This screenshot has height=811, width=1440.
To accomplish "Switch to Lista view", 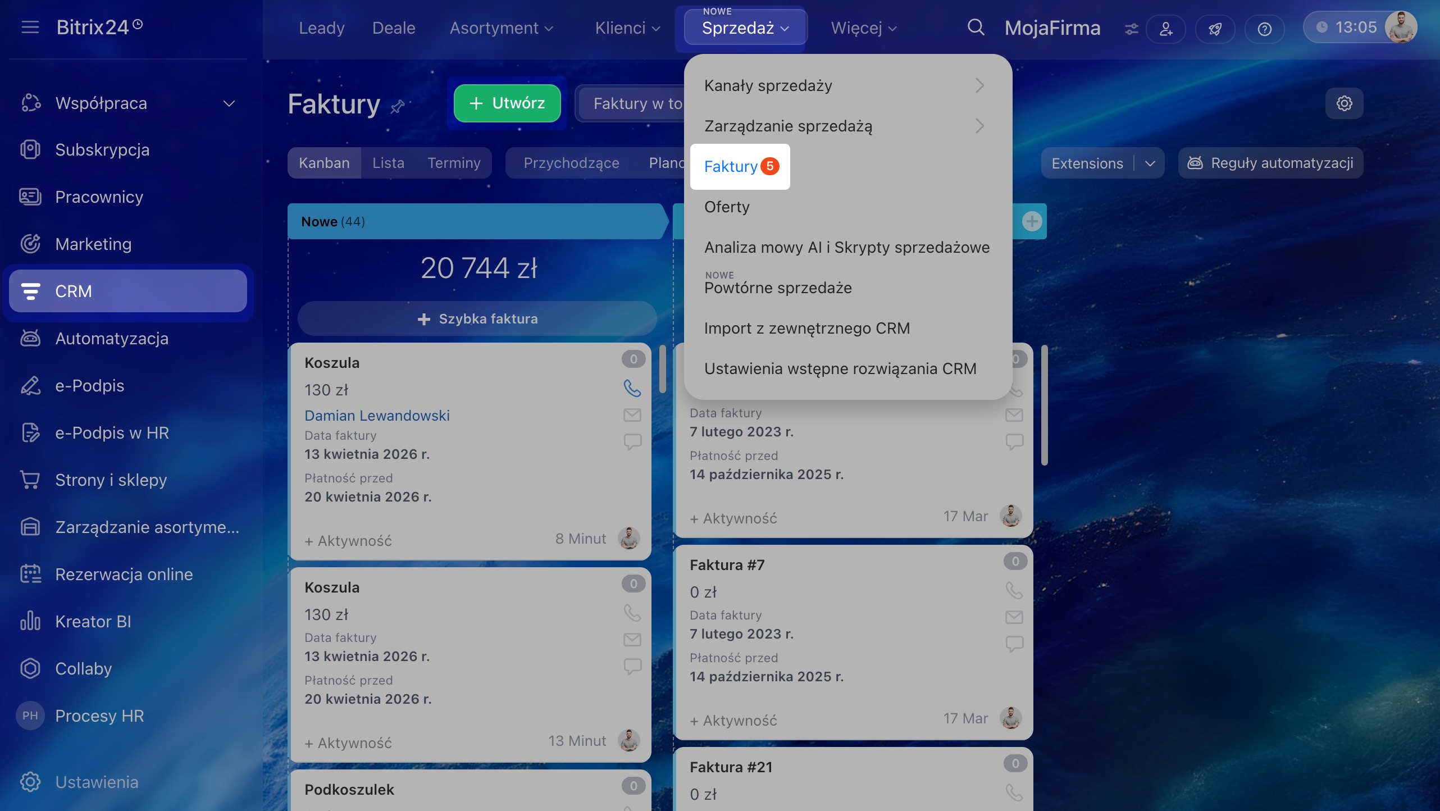I will (x=388, y=163).
